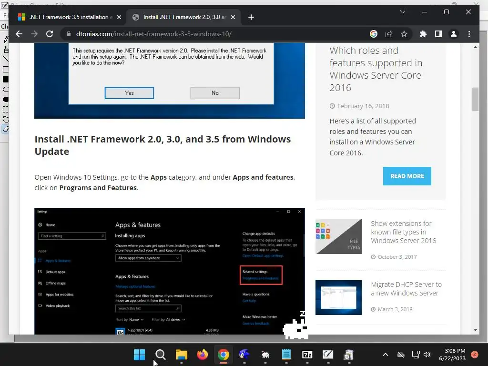This screenshot has height=366, width=488.
Task: Click the READ MORE button
Action: 407,176
